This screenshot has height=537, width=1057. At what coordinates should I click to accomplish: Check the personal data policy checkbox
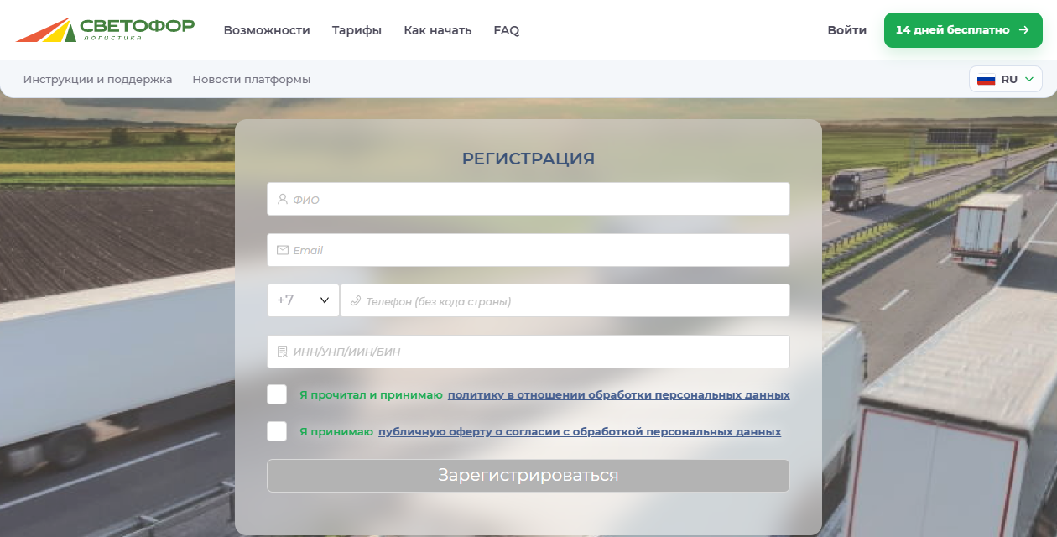coord(277,394)
